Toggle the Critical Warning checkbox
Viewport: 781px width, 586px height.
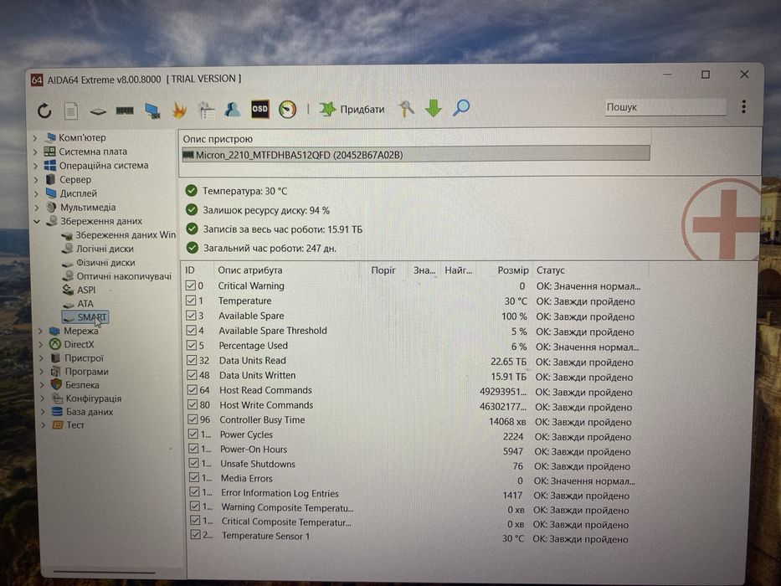pyautogui.click(x=190, y=285)
